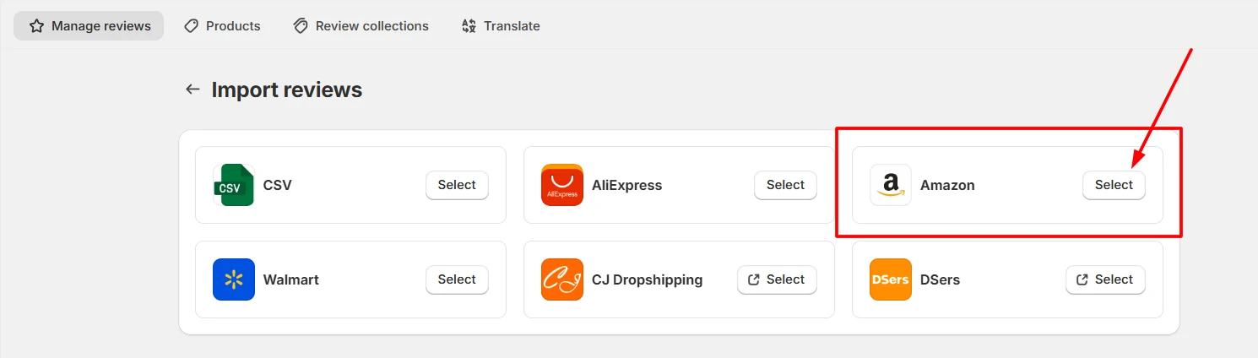Open the Translate tab
Image resolution: width=1258 pixels, height=358 pixels.
point(501,26)
